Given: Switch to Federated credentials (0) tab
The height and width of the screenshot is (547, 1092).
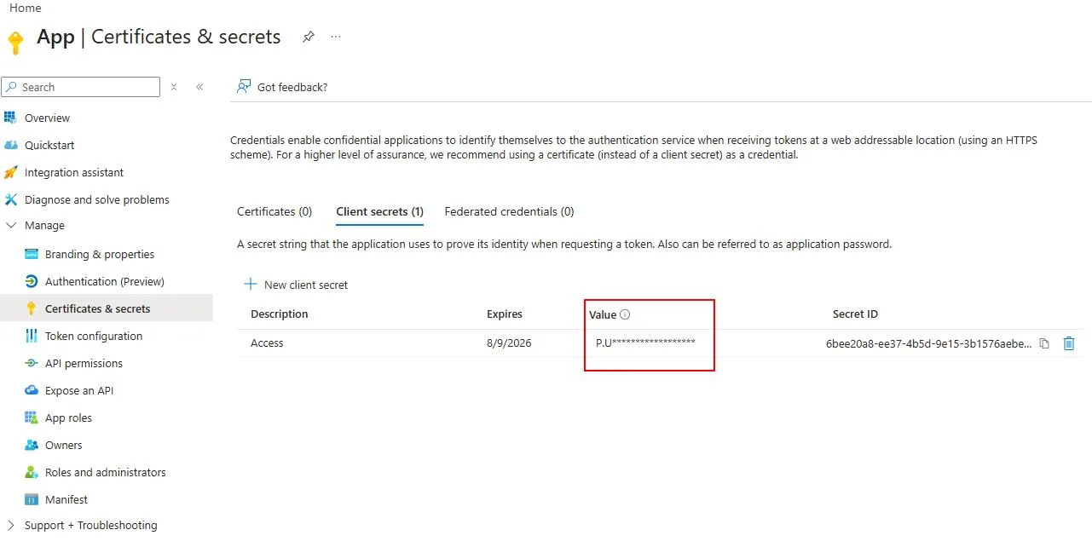Looking at the screenshot, I should 509,211.
